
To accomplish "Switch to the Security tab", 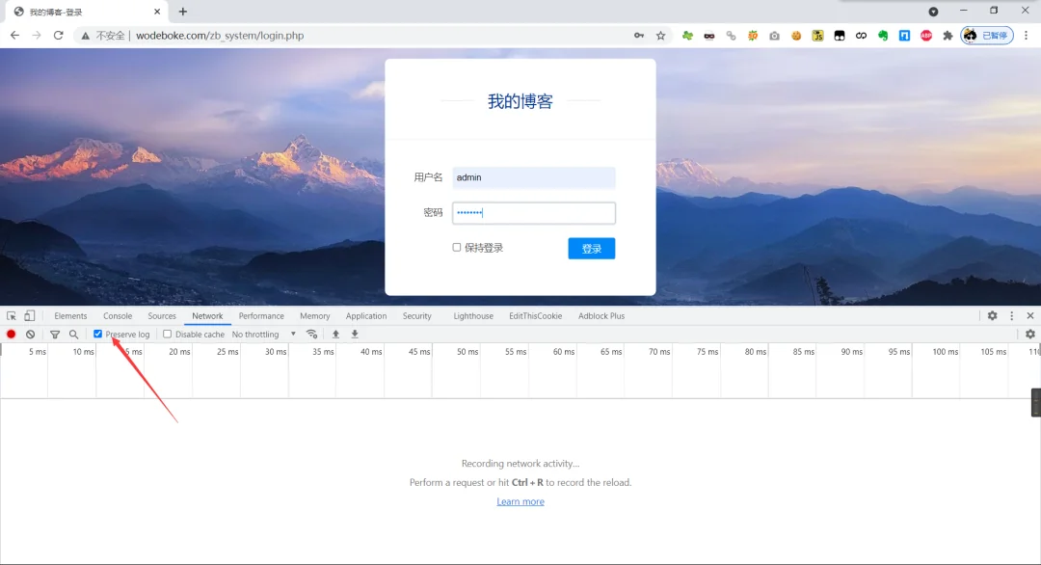I will point(417,316).
